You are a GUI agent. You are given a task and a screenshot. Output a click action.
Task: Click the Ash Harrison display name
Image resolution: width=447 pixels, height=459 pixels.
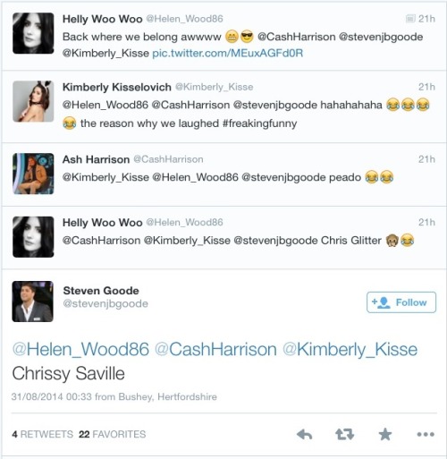[96, 159]
